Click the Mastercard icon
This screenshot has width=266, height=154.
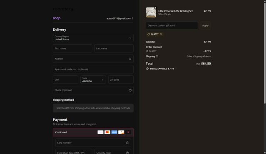tap(107, 132)
